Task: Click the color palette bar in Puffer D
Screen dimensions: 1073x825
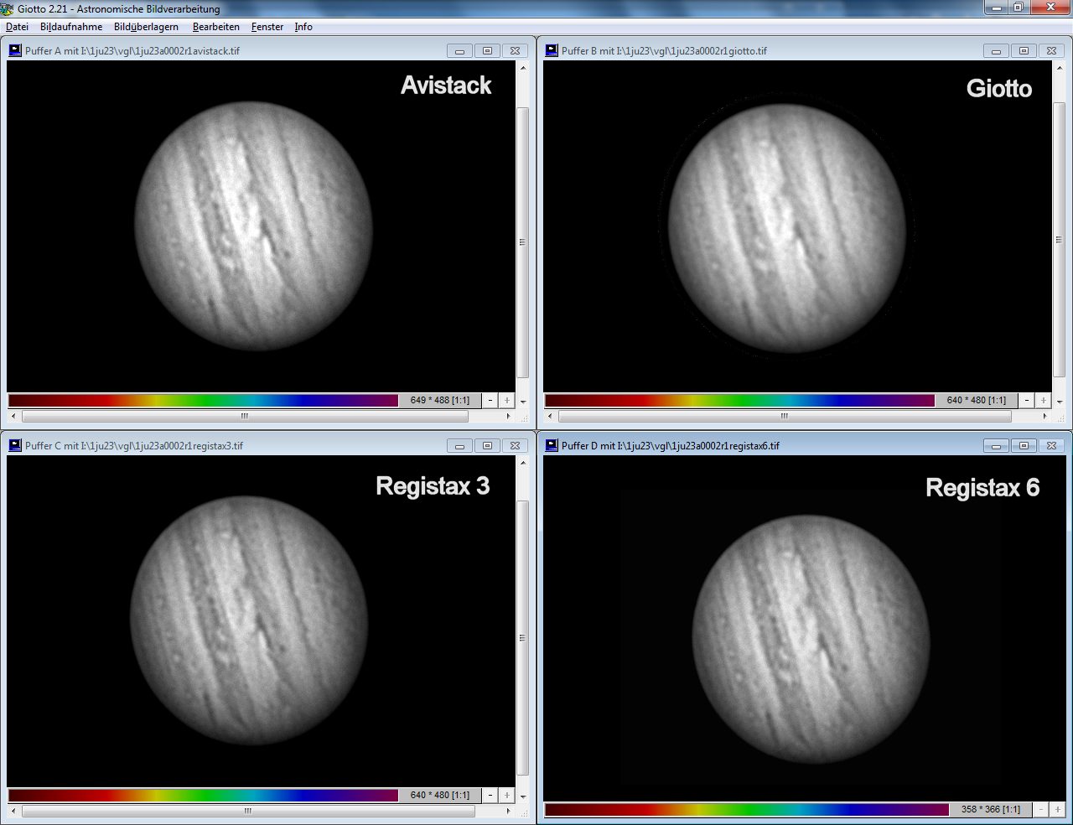Action: pos(747,810)
